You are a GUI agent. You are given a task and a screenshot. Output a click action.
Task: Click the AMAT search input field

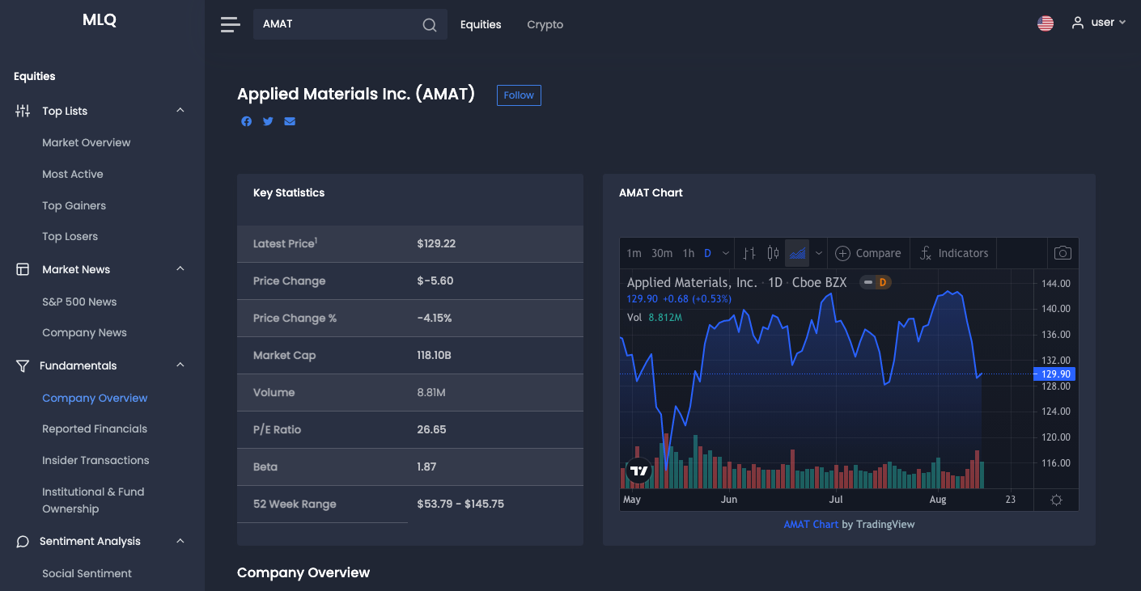coord(336,24)
